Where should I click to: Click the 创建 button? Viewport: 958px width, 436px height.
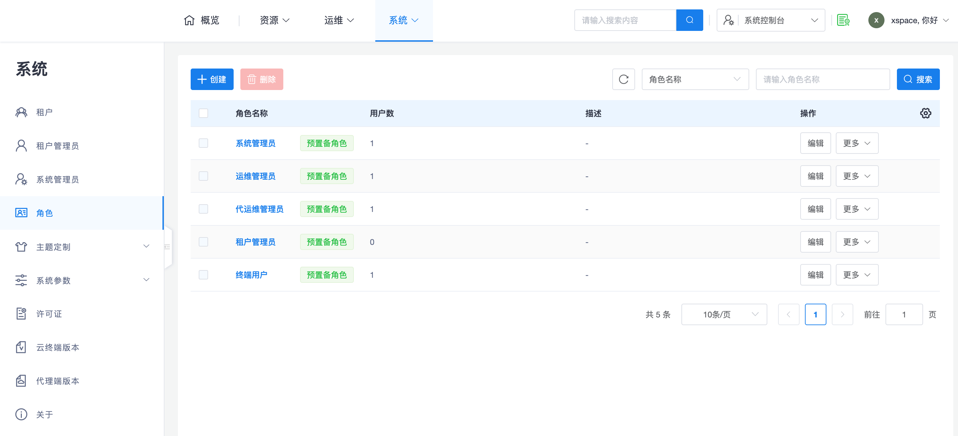tap(212, 79)
